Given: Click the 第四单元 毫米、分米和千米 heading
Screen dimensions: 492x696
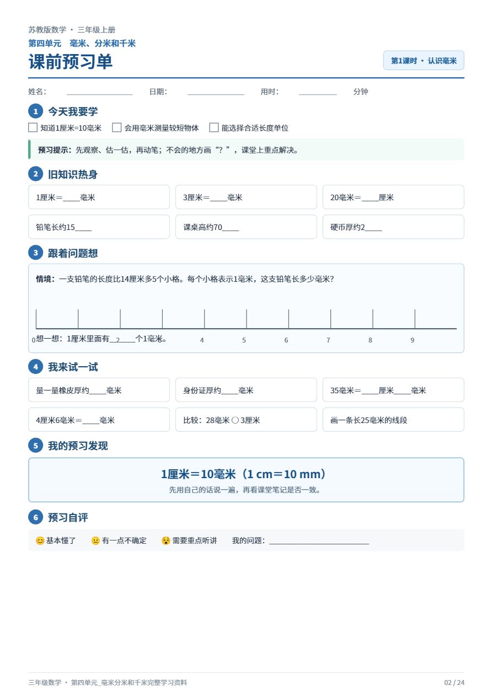Looking at the screenshot, I should coord(82,44).
